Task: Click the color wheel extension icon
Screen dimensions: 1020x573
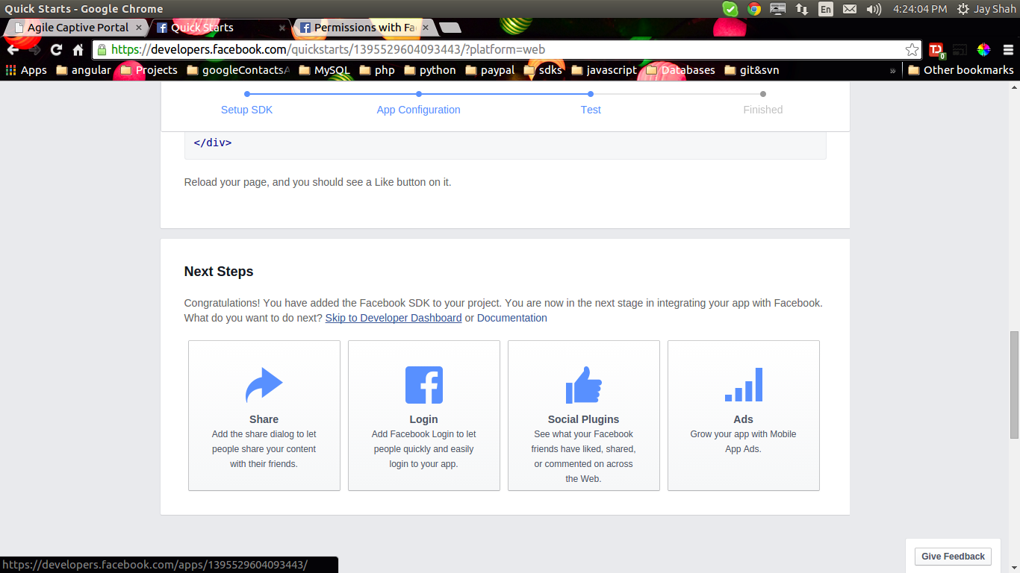Action: pos(983,50)
